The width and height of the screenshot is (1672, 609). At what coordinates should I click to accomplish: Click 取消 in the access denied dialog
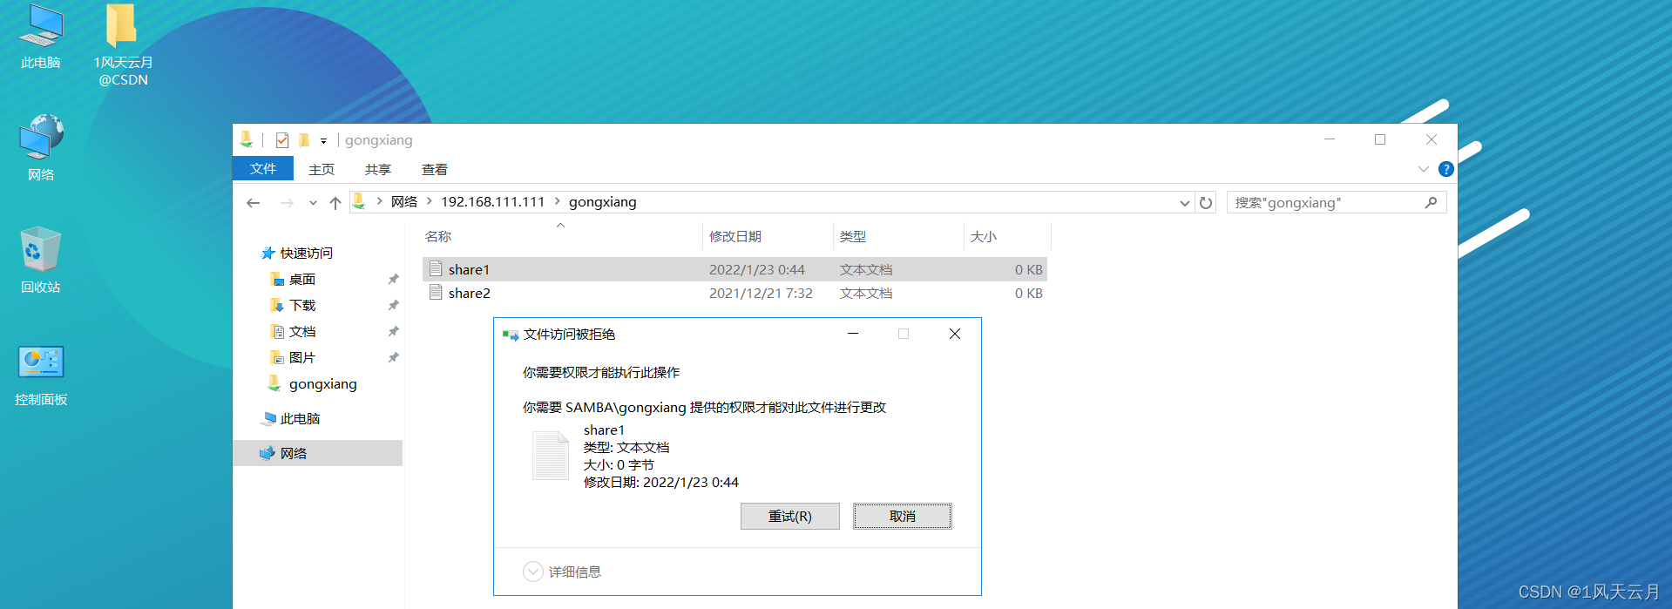903,517
